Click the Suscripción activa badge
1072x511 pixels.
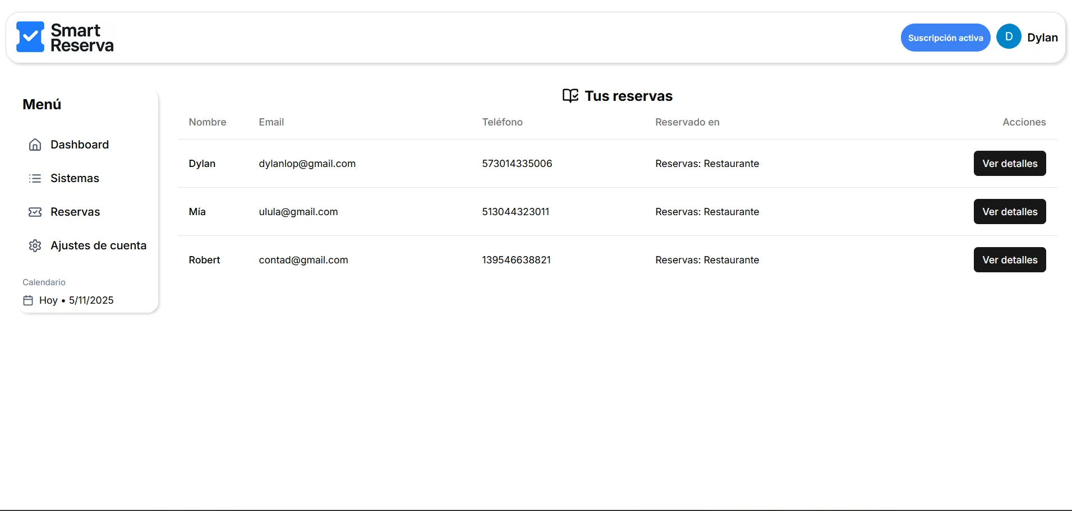pyautogui.click(x=945, y=38)
